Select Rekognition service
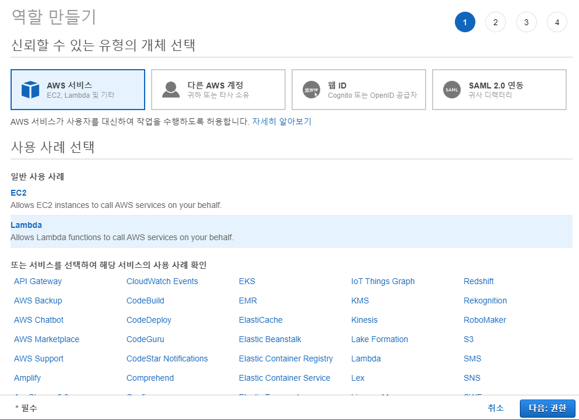579x420 pixels. pos(485,301)
